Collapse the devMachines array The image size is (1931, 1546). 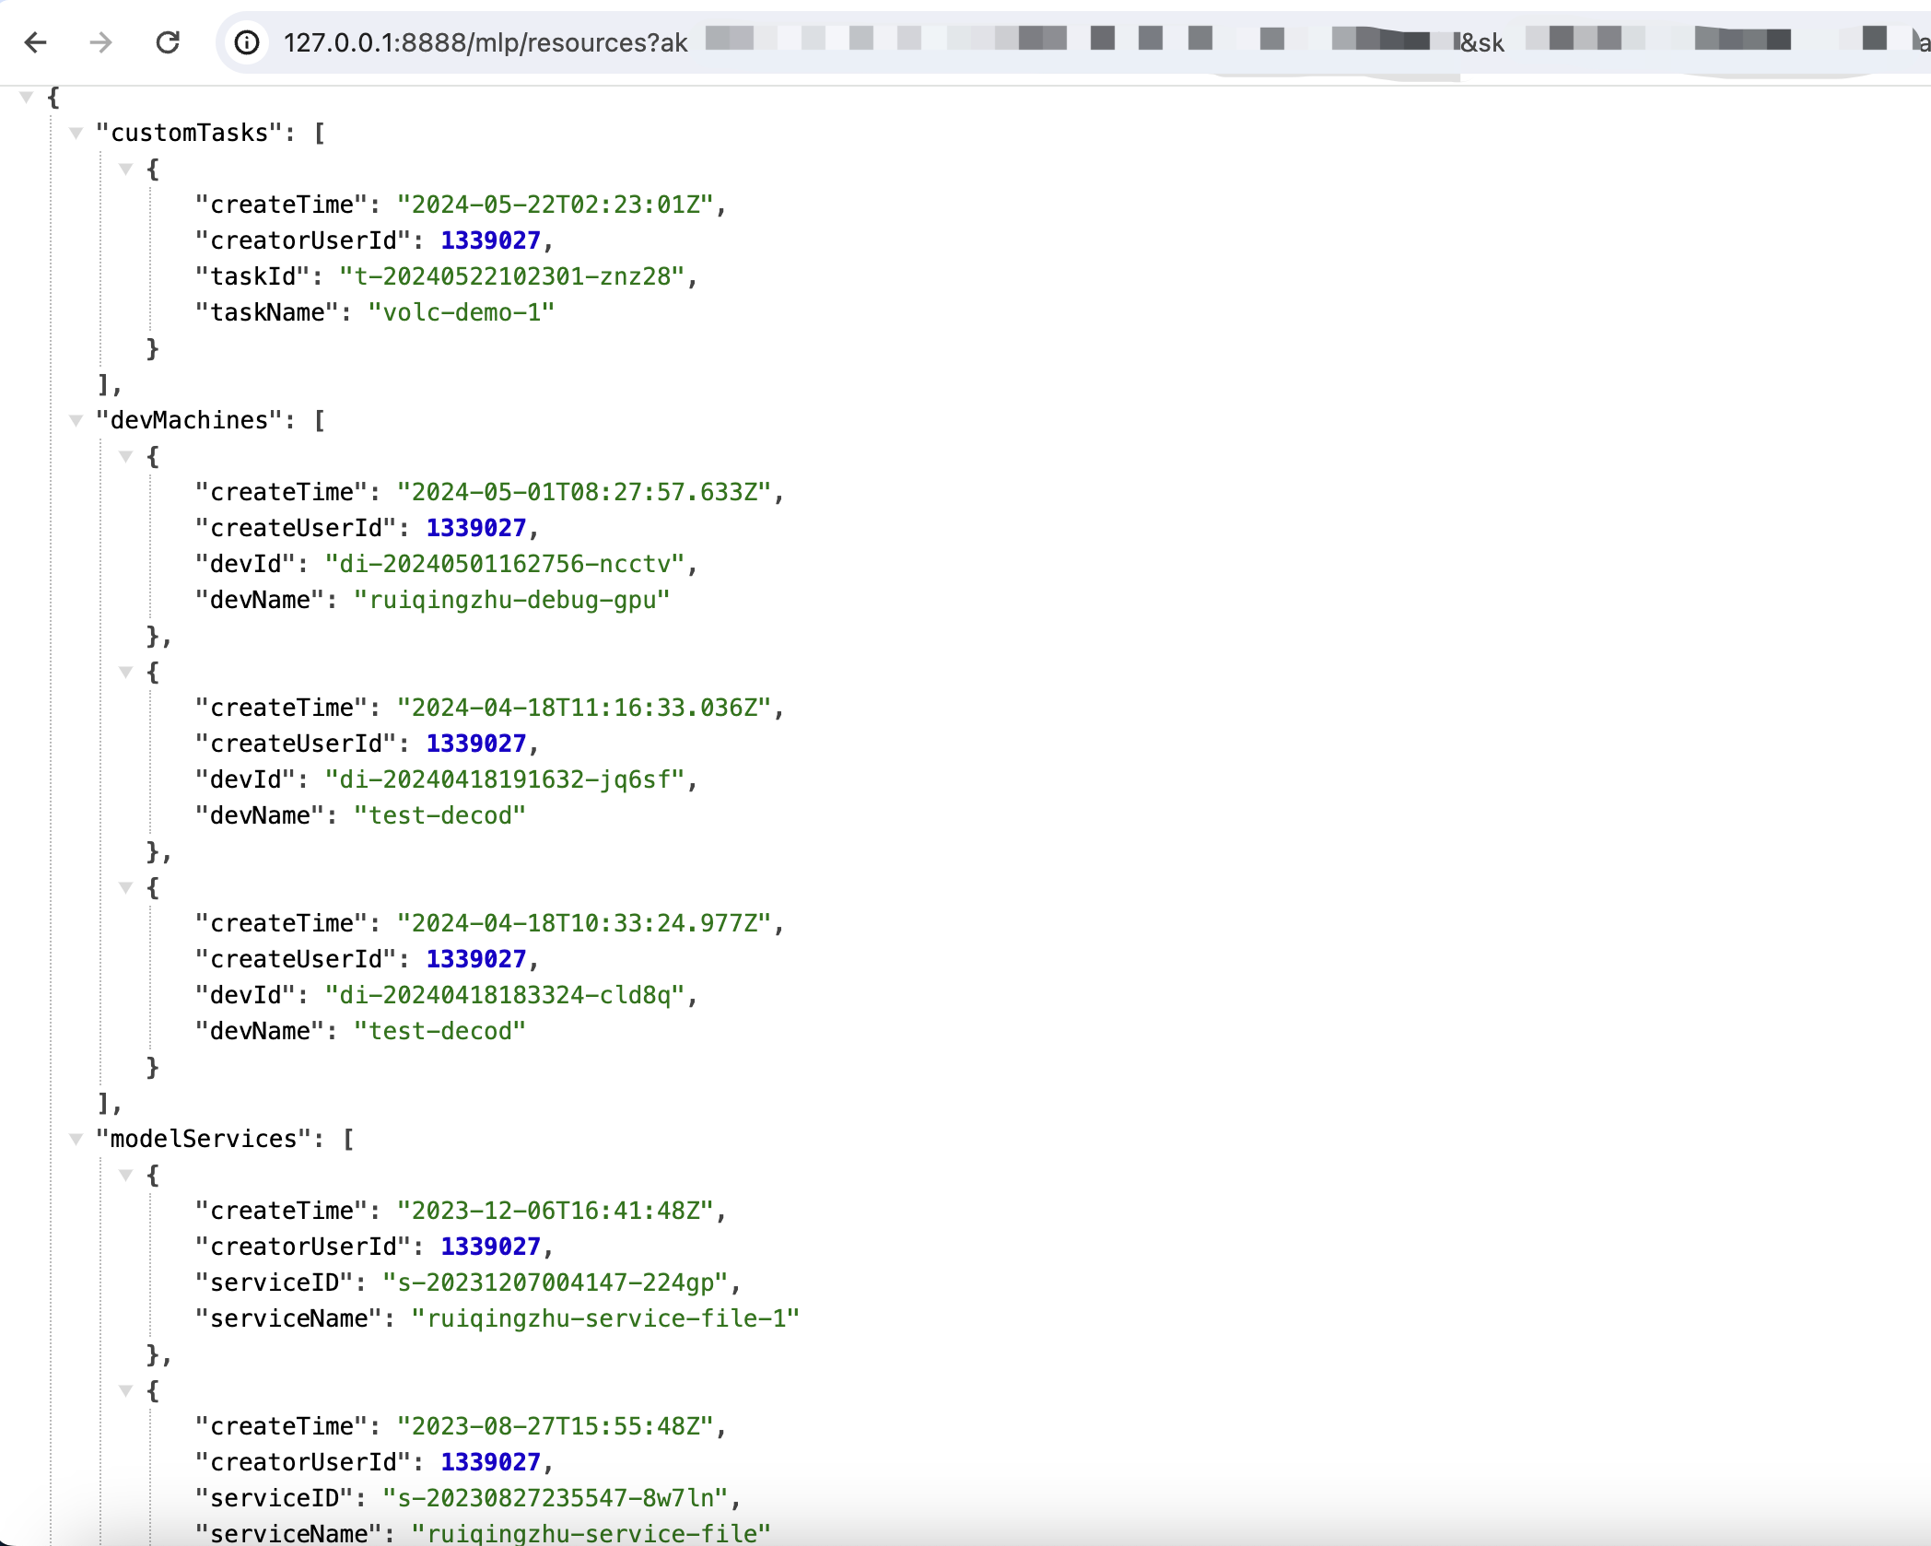[76, 420]
